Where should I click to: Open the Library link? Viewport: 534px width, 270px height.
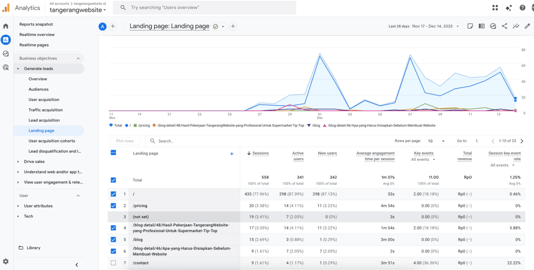point(33,247)
